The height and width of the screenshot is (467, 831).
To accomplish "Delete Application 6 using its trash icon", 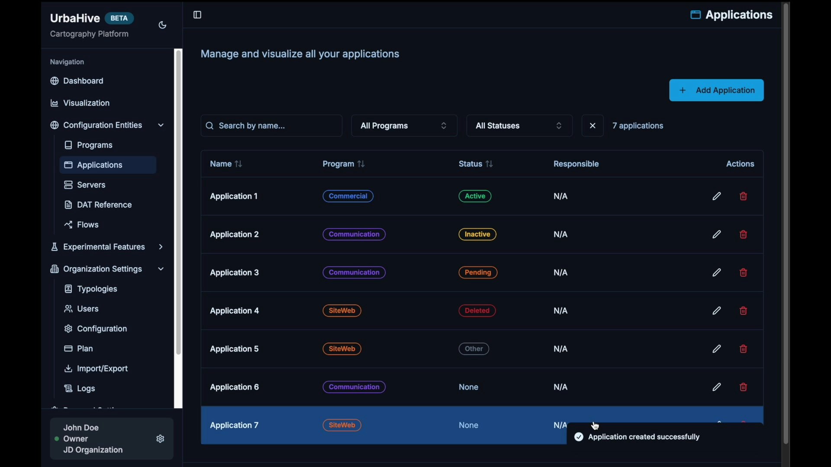I will tap(744, 387).
